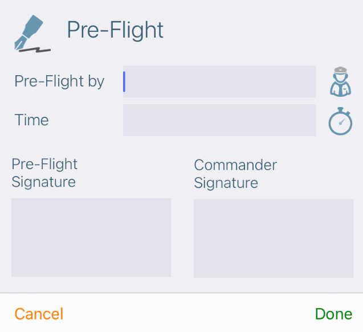Click the 'Pre-Flight by' label
Viewport: 363px width, 332px height.
[x=59, y=81]
